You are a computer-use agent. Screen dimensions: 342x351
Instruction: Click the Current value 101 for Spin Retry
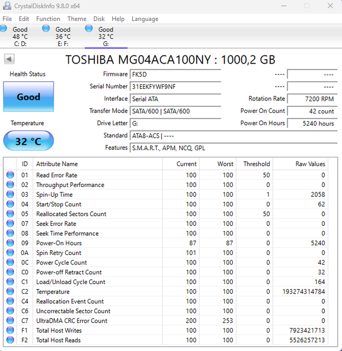pos(191,253)
